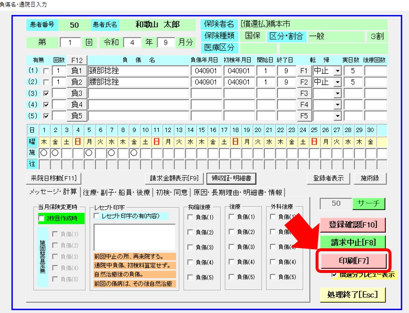This screenshot has width=409, height=313.
Task: Switch to 往療・副子・船員・後療 tab
Action: [116, 192]
